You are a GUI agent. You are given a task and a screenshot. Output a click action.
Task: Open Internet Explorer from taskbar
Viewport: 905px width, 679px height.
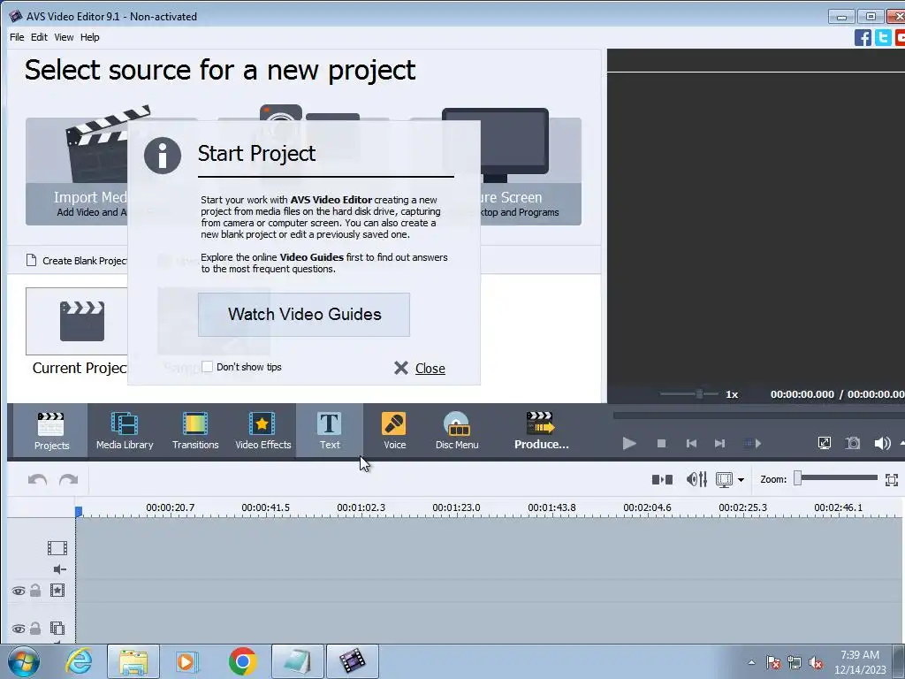pyautogui.click(x=78, y=661)
